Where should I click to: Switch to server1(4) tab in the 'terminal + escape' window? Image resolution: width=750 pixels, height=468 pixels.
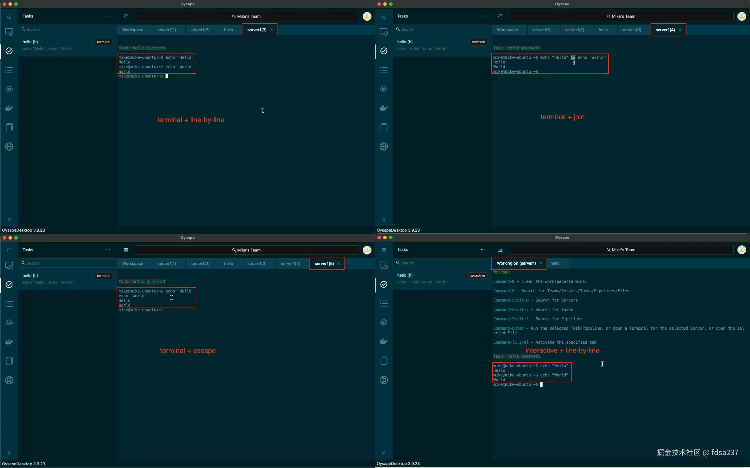pyautogui.click(x=290, y=264)
